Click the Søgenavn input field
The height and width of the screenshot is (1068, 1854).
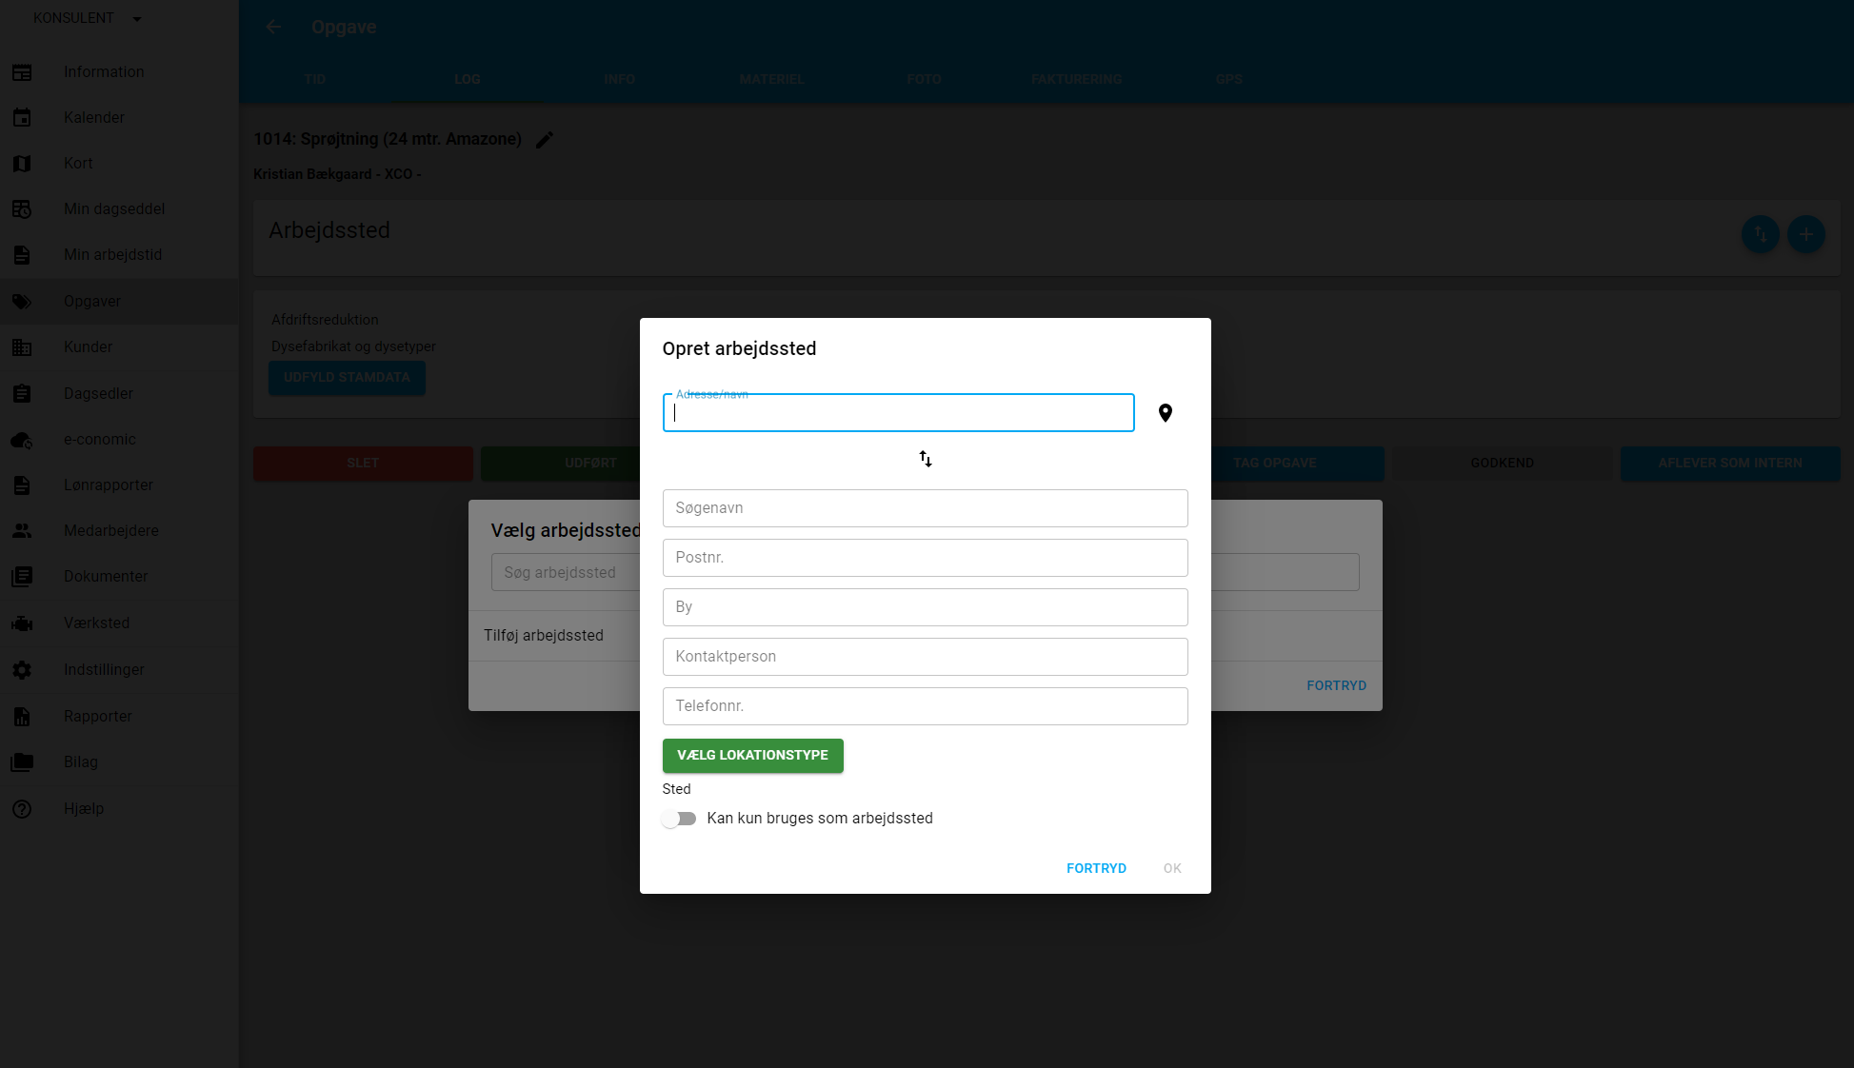click(x=925, y=508)
